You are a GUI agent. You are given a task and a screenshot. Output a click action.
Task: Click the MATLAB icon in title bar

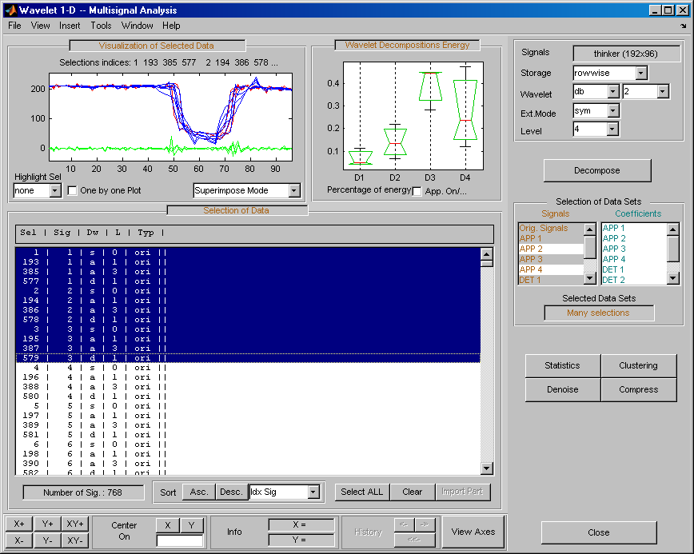point(10,10)
